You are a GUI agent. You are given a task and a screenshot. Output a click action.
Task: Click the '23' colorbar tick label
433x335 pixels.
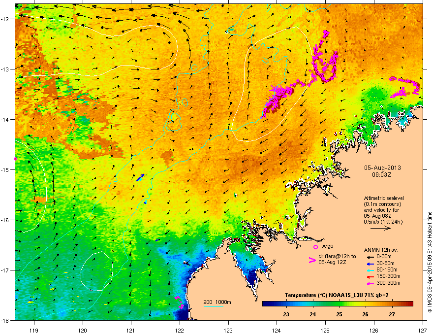pyautogui.click(x=286, y=314)
